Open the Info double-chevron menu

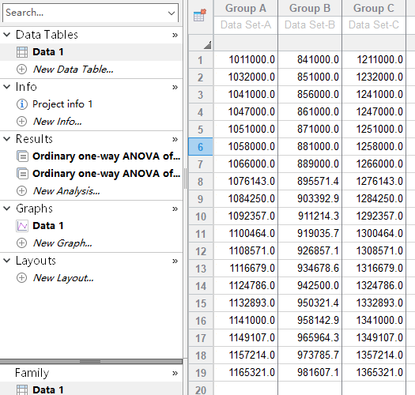click(175, 87)
